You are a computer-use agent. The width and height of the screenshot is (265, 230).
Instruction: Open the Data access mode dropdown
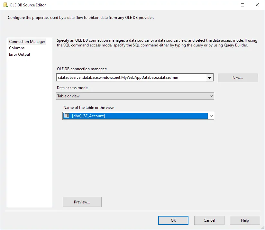point(211,96)
